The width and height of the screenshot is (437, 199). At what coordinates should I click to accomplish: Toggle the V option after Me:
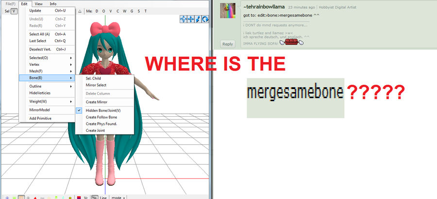click(x=111, y=11)
